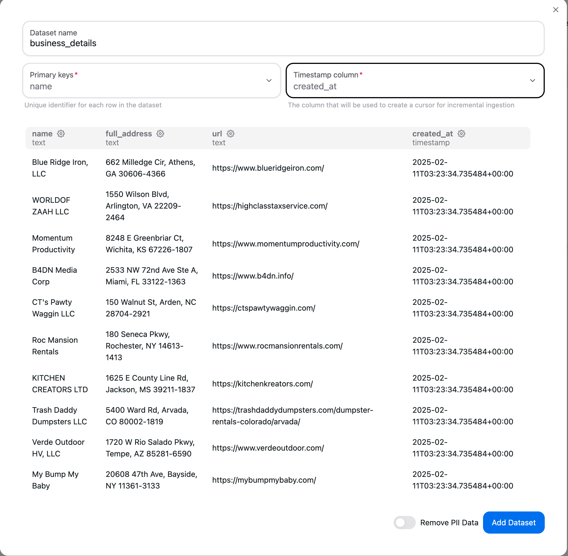Open the Timestamp column selector showing created_at

point(415,80)
